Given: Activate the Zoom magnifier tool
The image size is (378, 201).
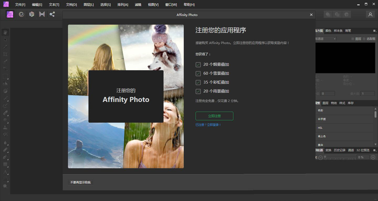Looking at the screenshot, I should point(5,186).
